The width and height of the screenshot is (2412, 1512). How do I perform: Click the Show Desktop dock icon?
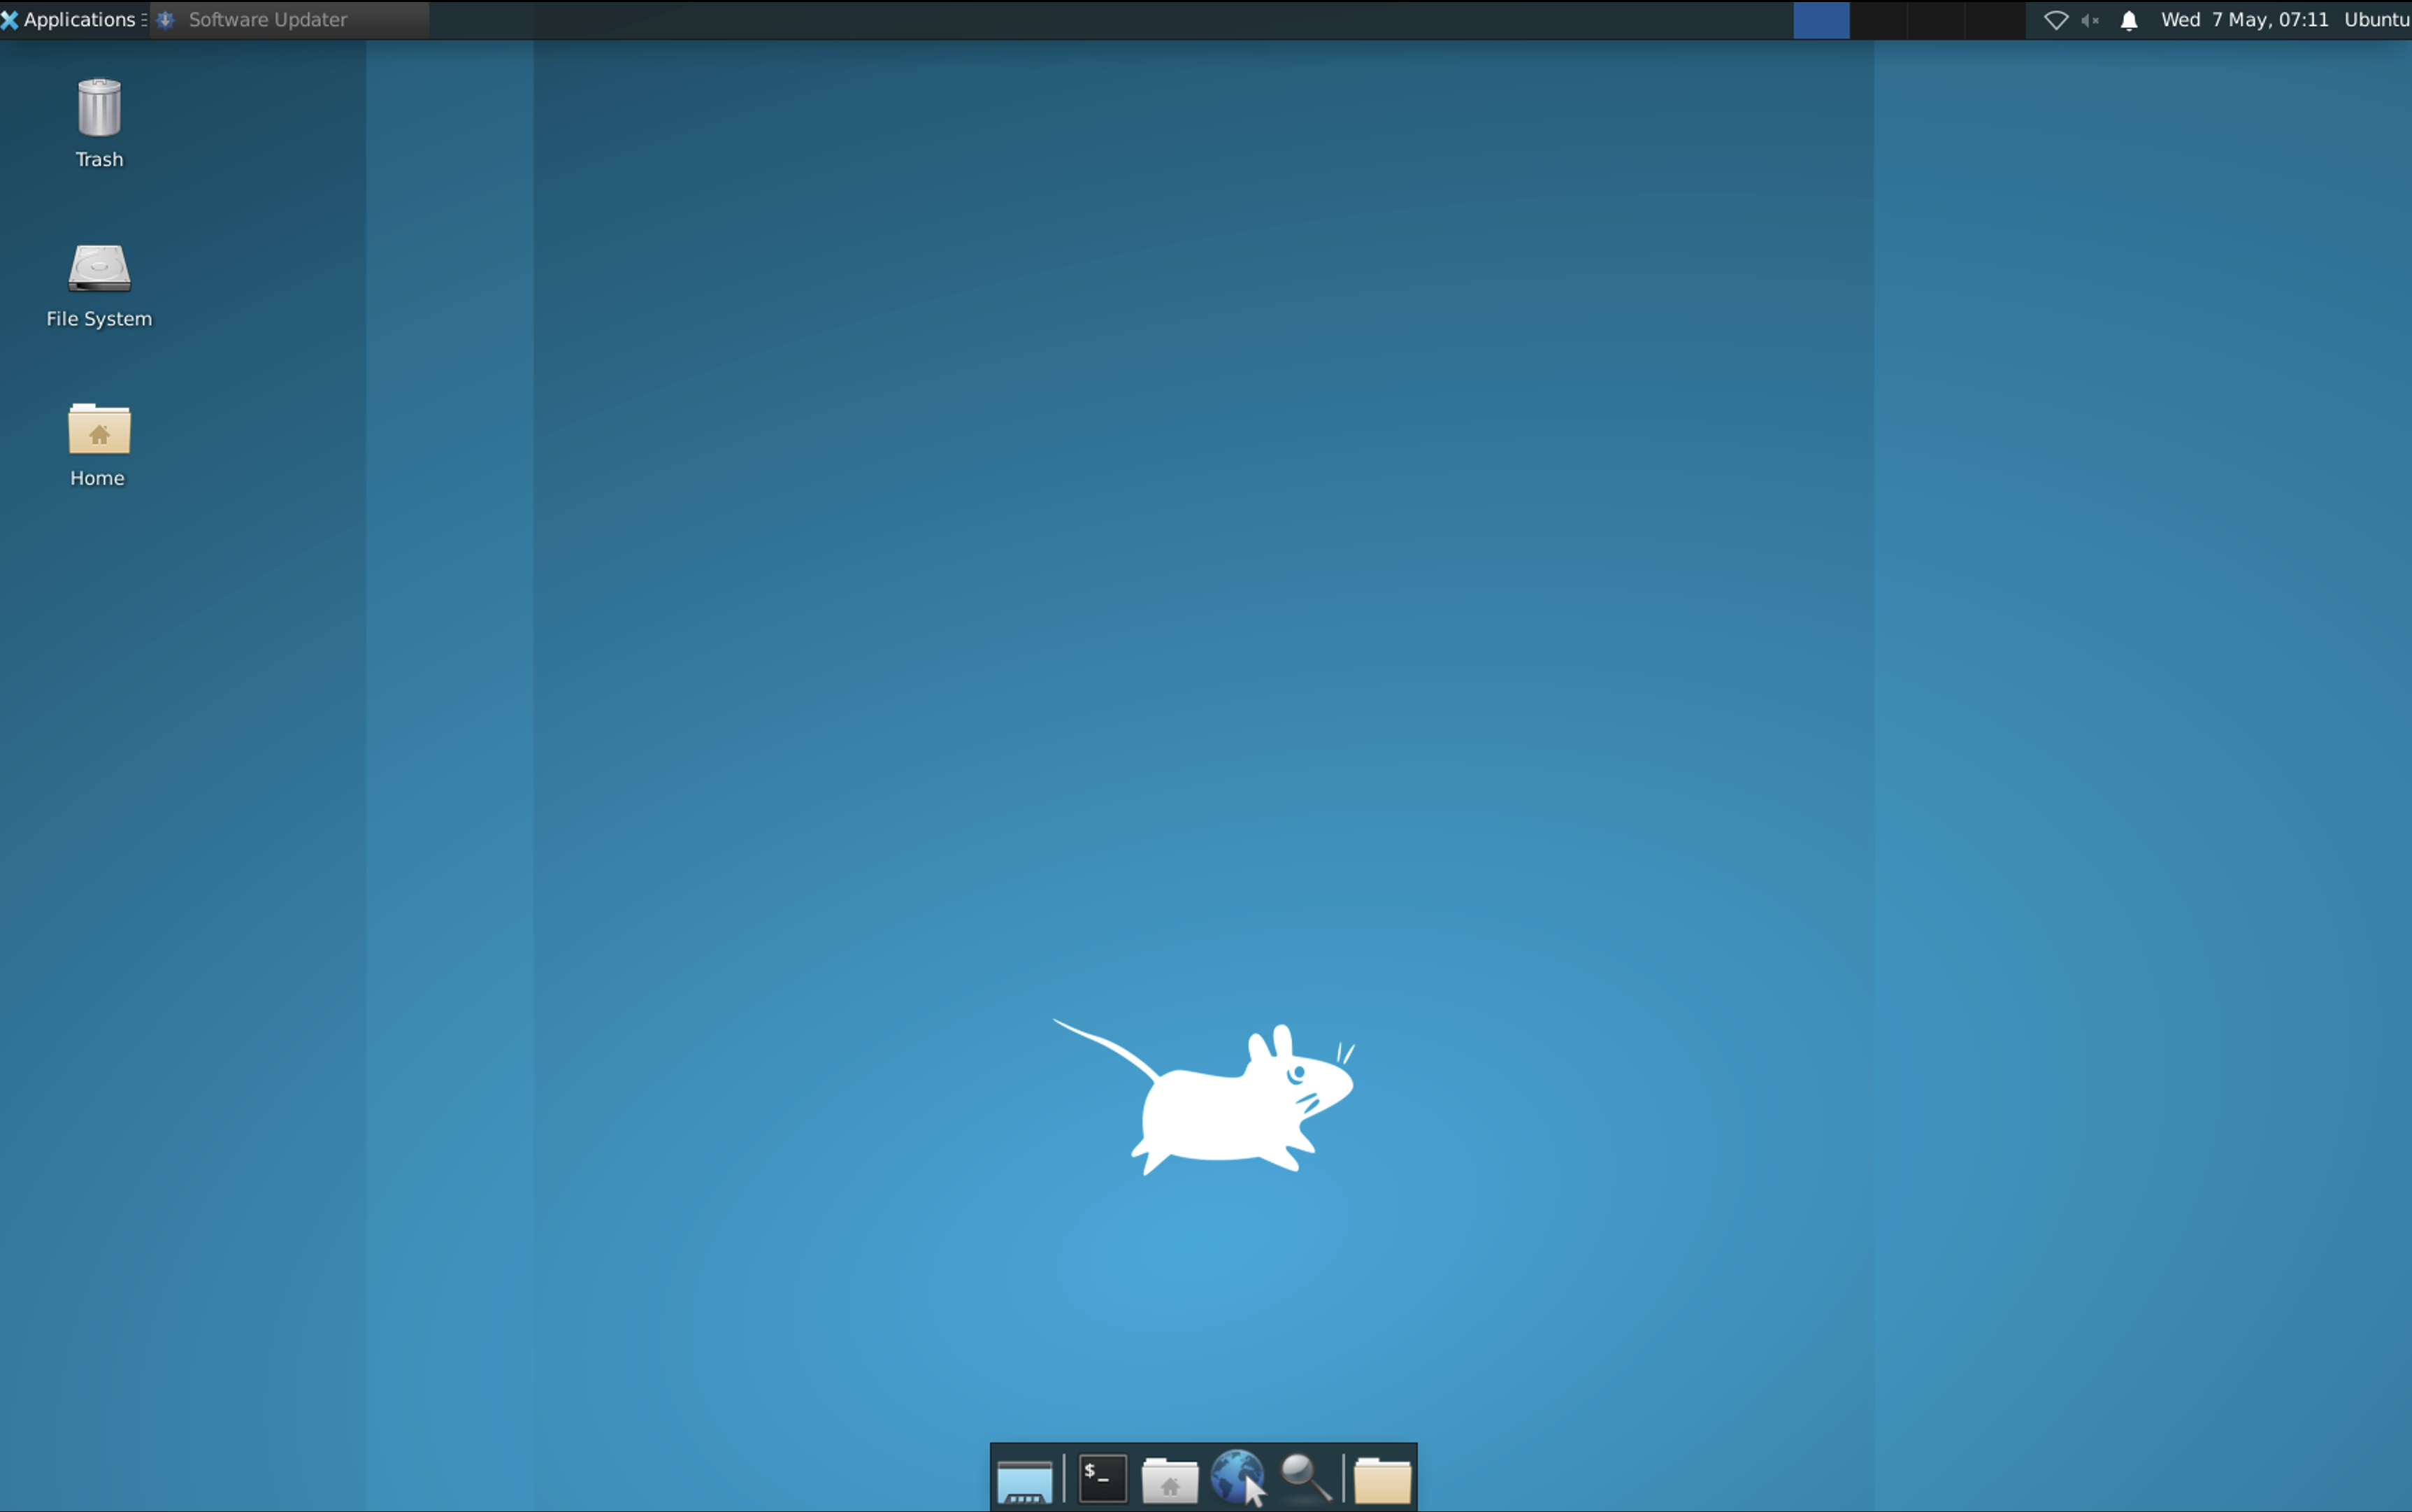pos(1024,1480)
